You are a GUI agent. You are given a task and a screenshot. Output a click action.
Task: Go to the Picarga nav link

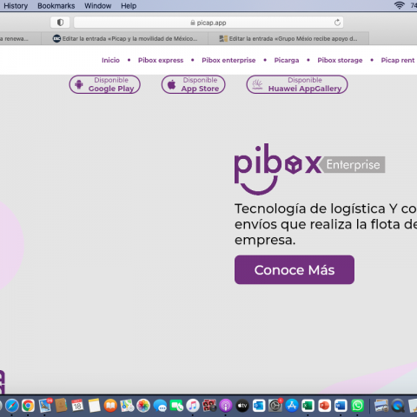click(287, 60)
